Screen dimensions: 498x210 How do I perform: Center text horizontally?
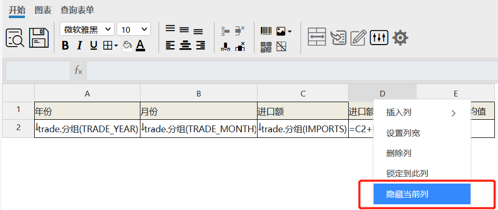[185, 46]
